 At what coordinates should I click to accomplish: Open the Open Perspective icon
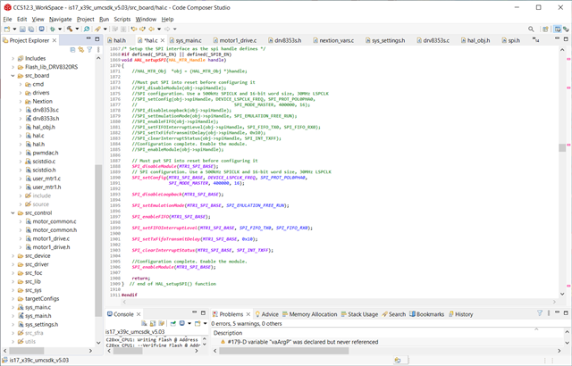coord(545,29)
